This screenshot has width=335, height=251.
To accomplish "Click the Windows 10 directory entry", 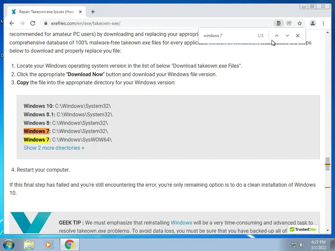I will [x=67, y=106].
